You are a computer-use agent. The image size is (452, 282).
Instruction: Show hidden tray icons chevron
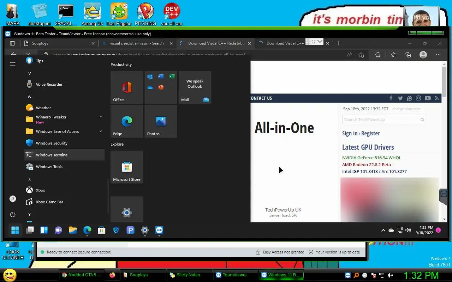(x=383, y=231)
